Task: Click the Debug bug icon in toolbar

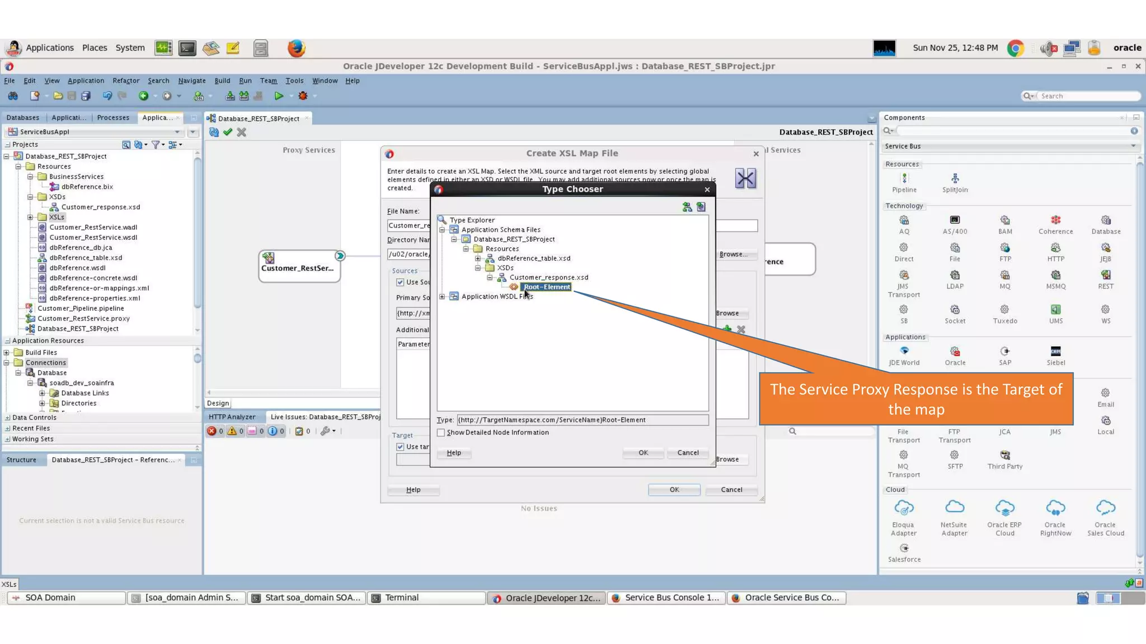Action: (x=303, y=96)
